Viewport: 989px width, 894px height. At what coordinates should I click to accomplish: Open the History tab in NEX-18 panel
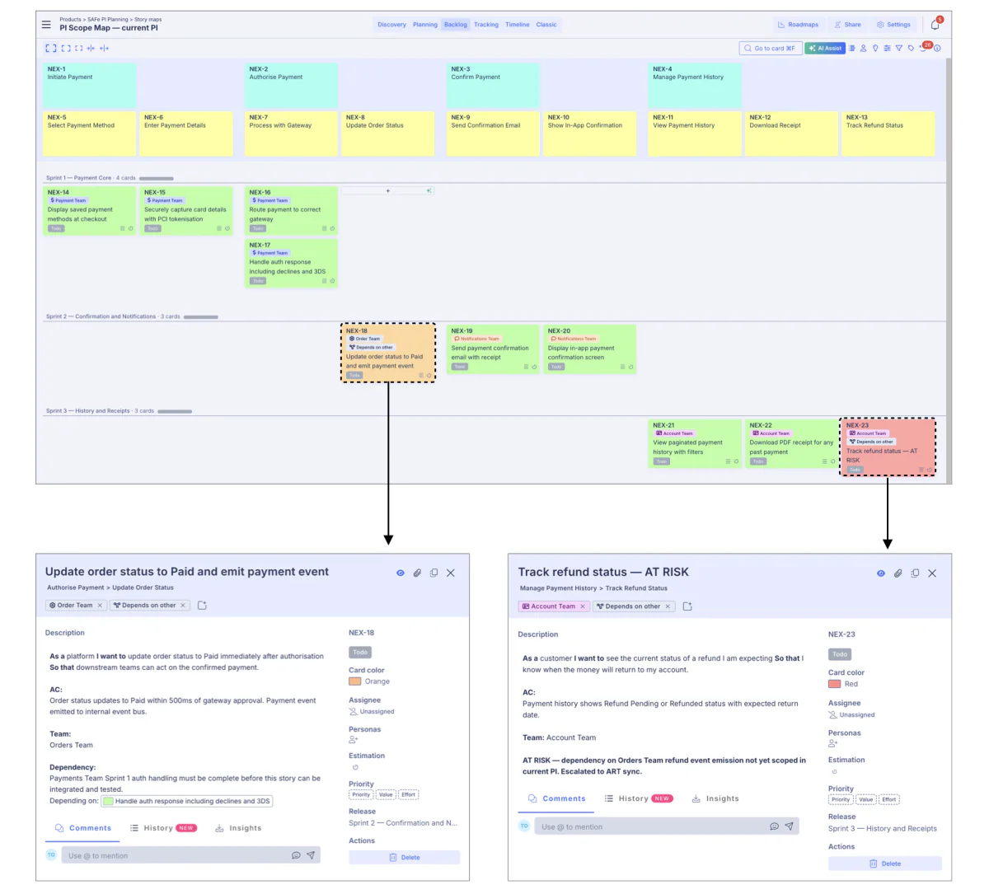coord(163,828)
